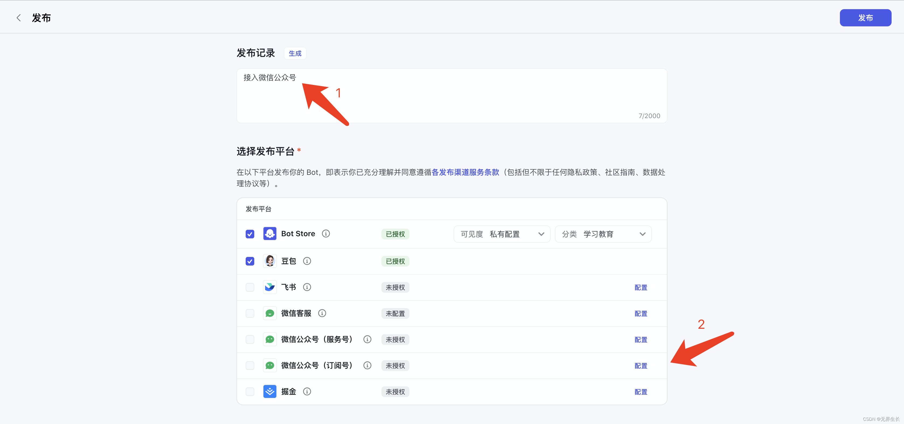The width and height of the screenshot is (904, 424).
Task: Click the info icon next to 飞书
Action: (x=307, y=287)
